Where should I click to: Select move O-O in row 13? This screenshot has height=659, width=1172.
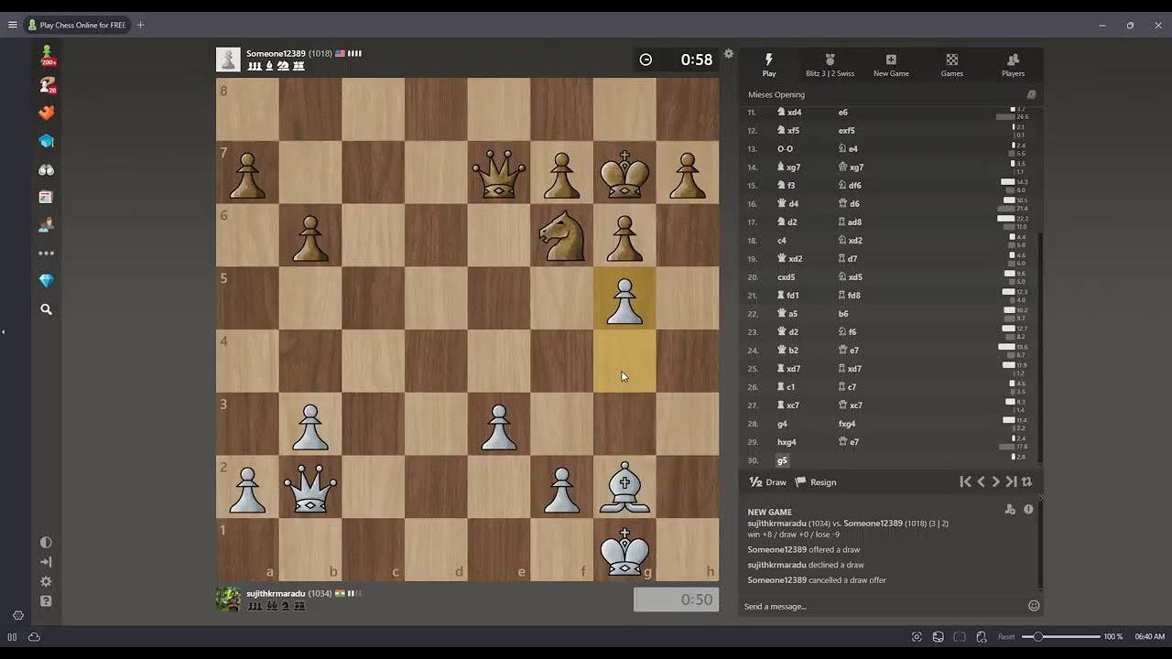pyautogui.click(x=785, y=148)
